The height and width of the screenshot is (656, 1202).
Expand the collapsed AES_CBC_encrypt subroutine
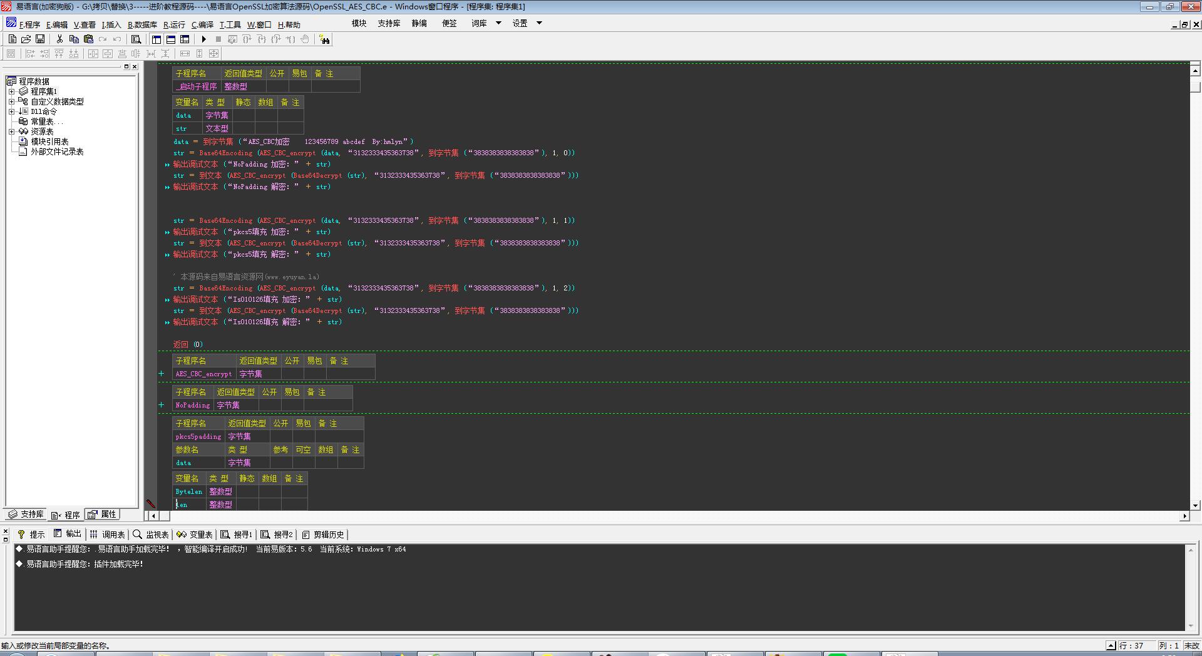coord(161,374)
